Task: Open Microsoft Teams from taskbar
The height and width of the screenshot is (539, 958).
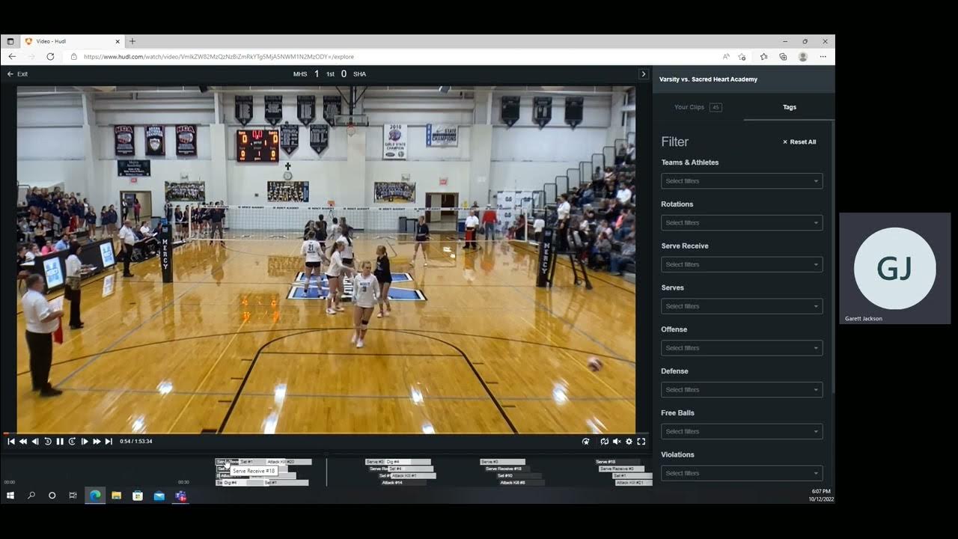Action: point(180,496)
